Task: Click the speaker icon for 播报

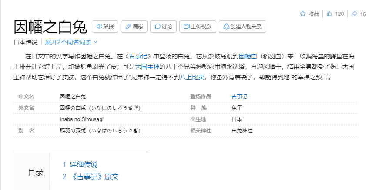Action: click(x=99, y=27)
